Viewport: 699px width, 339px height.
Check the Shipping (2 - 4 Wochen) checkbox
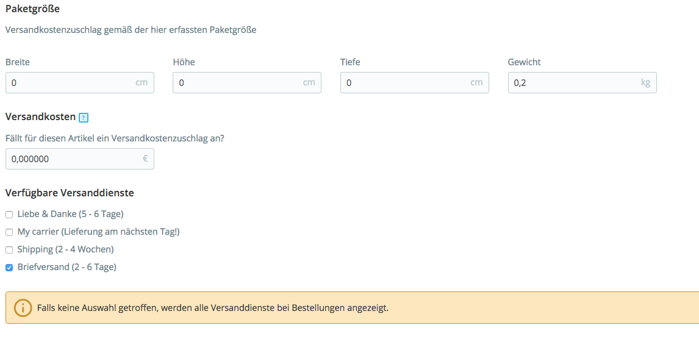pos(9,250)
